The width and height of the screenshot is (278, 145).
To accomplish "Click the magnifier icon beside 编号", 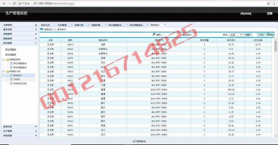I will (154, 34).
